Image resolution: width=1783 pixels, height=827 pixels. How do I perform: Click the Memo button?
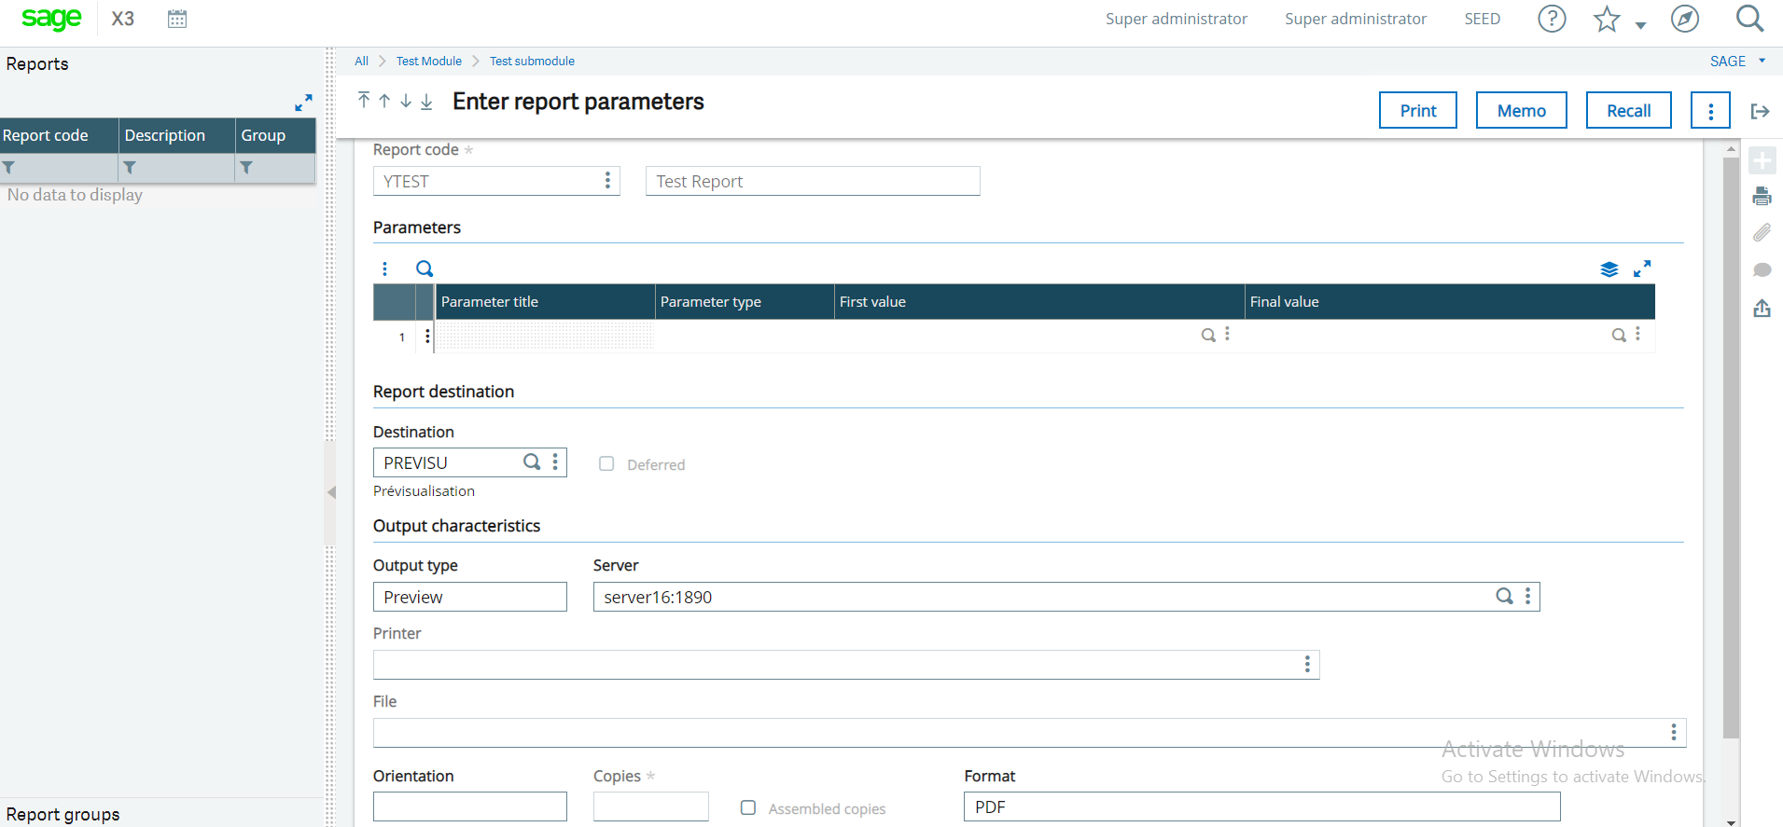pos(1522,110)
